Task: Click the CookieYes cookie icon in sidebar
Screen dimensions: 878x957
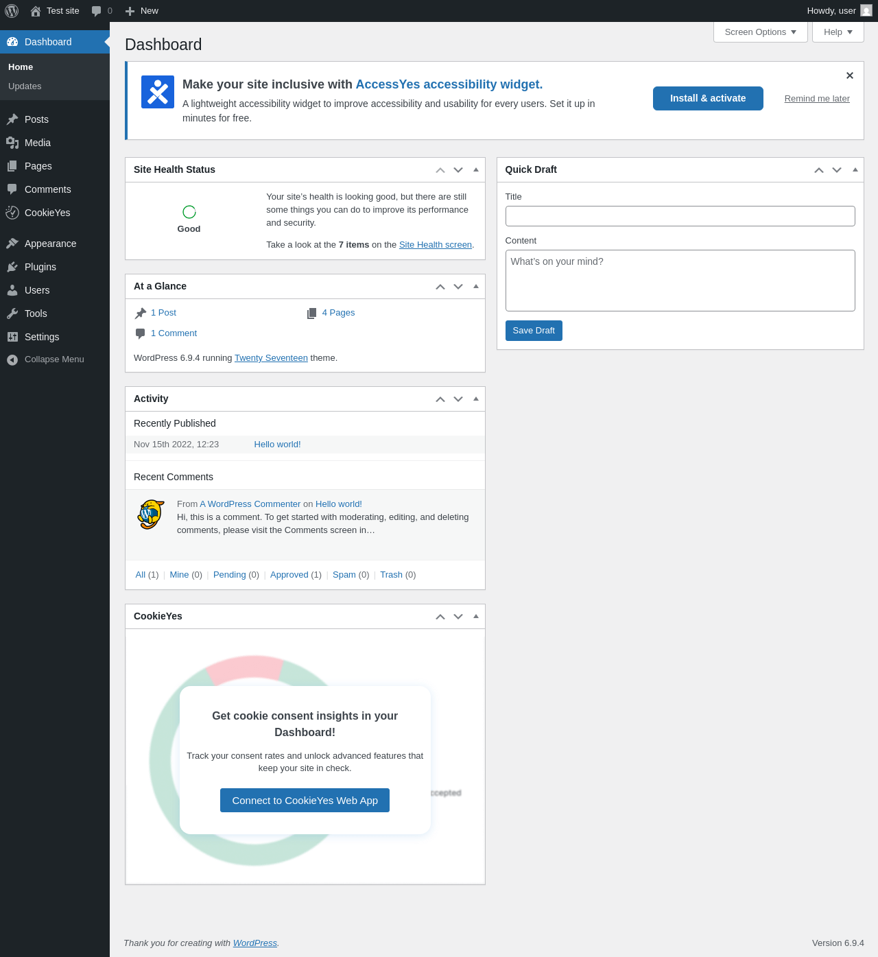Action: coord(12,213)
